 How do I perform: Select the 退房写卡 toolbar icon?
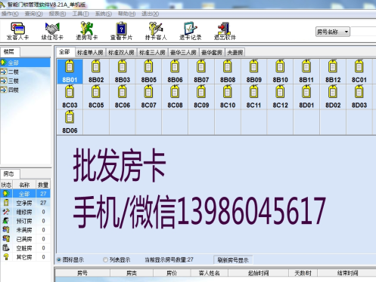[87, 31]
